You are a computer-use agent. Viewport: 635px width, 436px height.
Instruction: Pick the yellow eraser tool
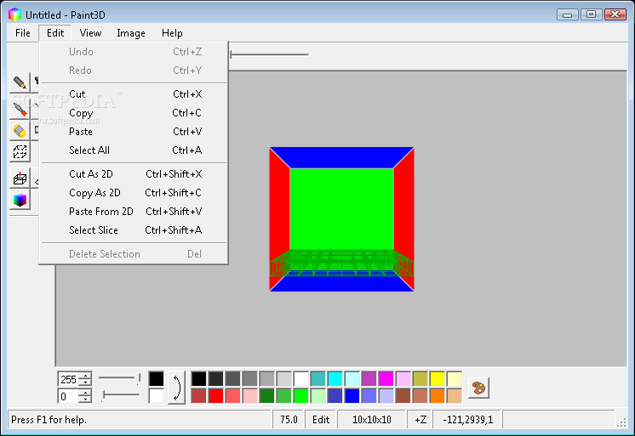[x=20, y=131]
